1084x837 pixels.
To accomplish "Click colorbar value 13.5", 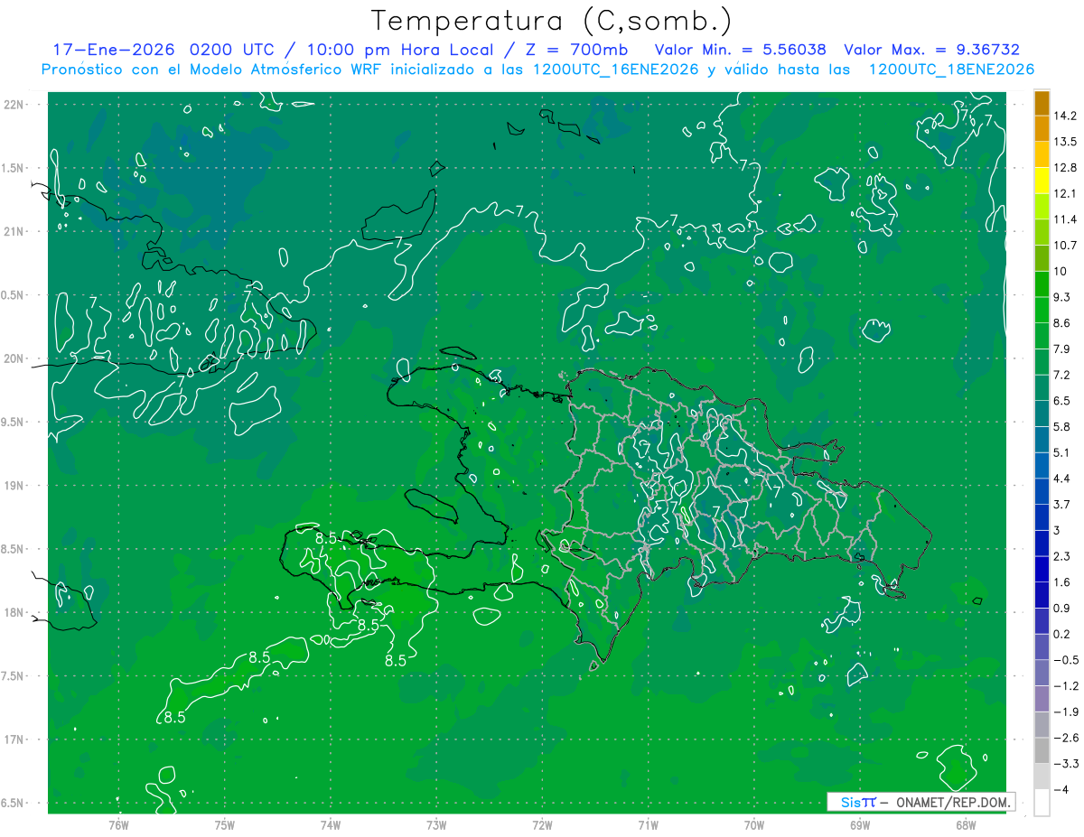I will pos(1066,142).
